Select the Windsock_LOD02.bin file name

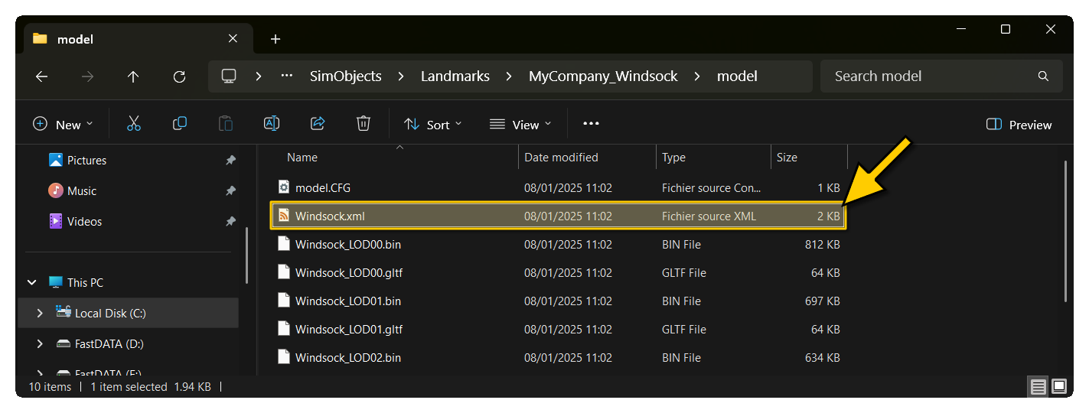(348, 358)
